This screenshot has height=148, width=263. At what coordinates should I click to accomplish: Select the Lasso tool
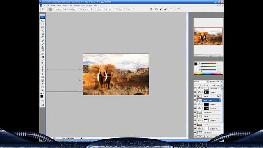[x=42, y=28]
